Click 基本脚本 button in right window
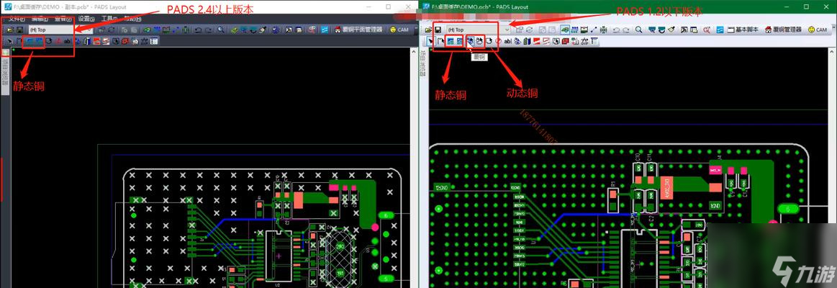Image resolution: width=837 pixels, height=288 pixels. [743, 30]
